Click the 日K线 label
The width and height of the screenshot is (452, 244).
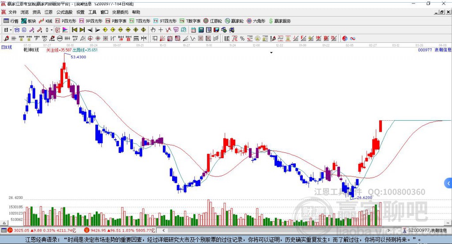point(7,47)
